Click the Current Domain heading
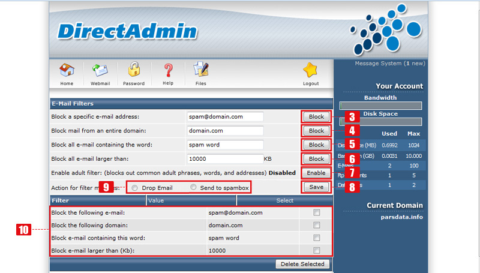This screenshot has width=480, height=273. point(395,205)
